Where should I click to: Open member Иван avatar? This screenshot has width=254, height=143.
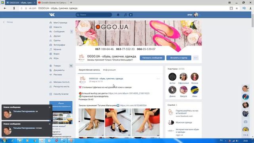click(x=194, y=90)
